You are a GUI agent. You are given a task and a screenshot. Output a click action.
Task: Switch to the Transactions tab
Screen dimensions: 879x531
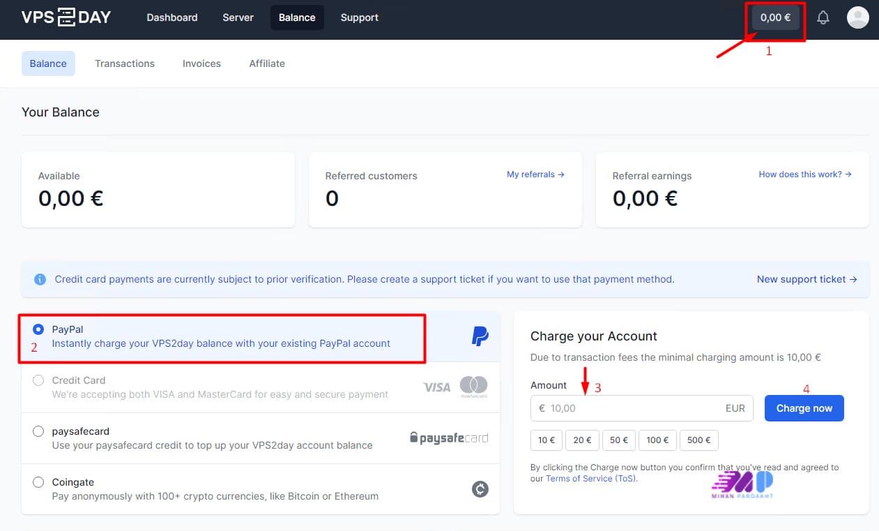(125, 63)
